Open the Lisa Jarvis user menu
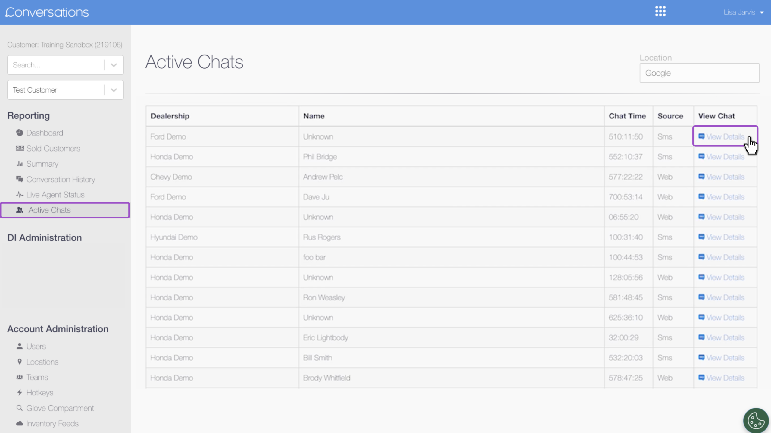771x433 pixels. click(744, 12)
